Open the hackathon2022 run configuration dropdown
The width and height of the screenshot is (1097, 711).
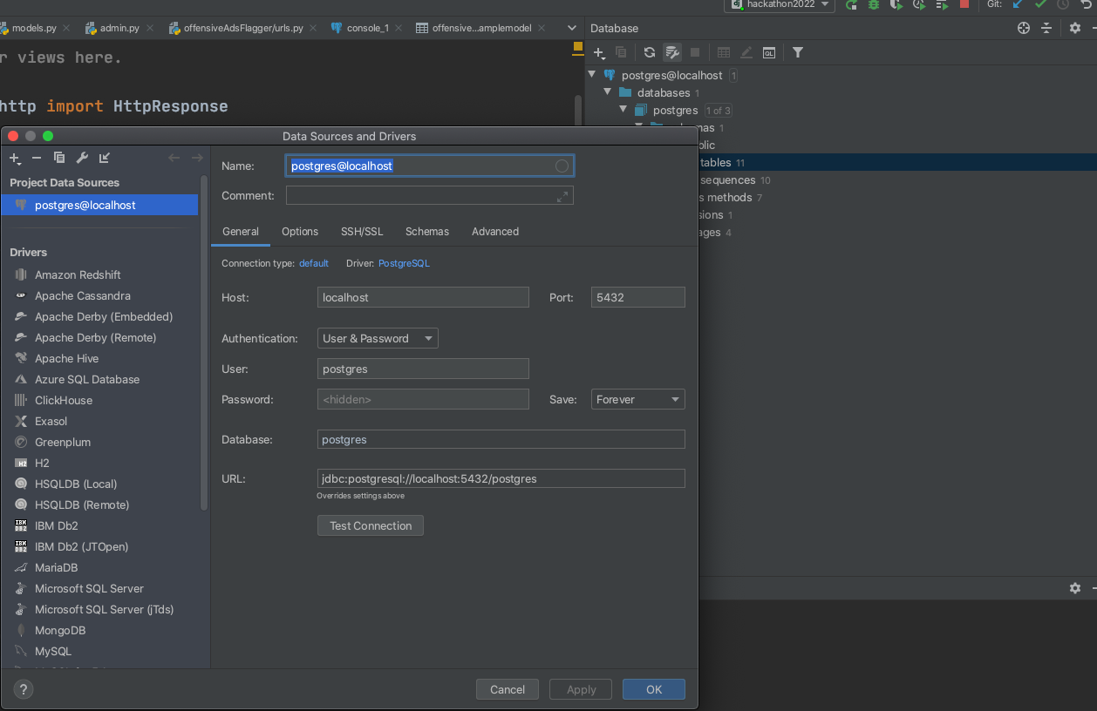point(779,4)
